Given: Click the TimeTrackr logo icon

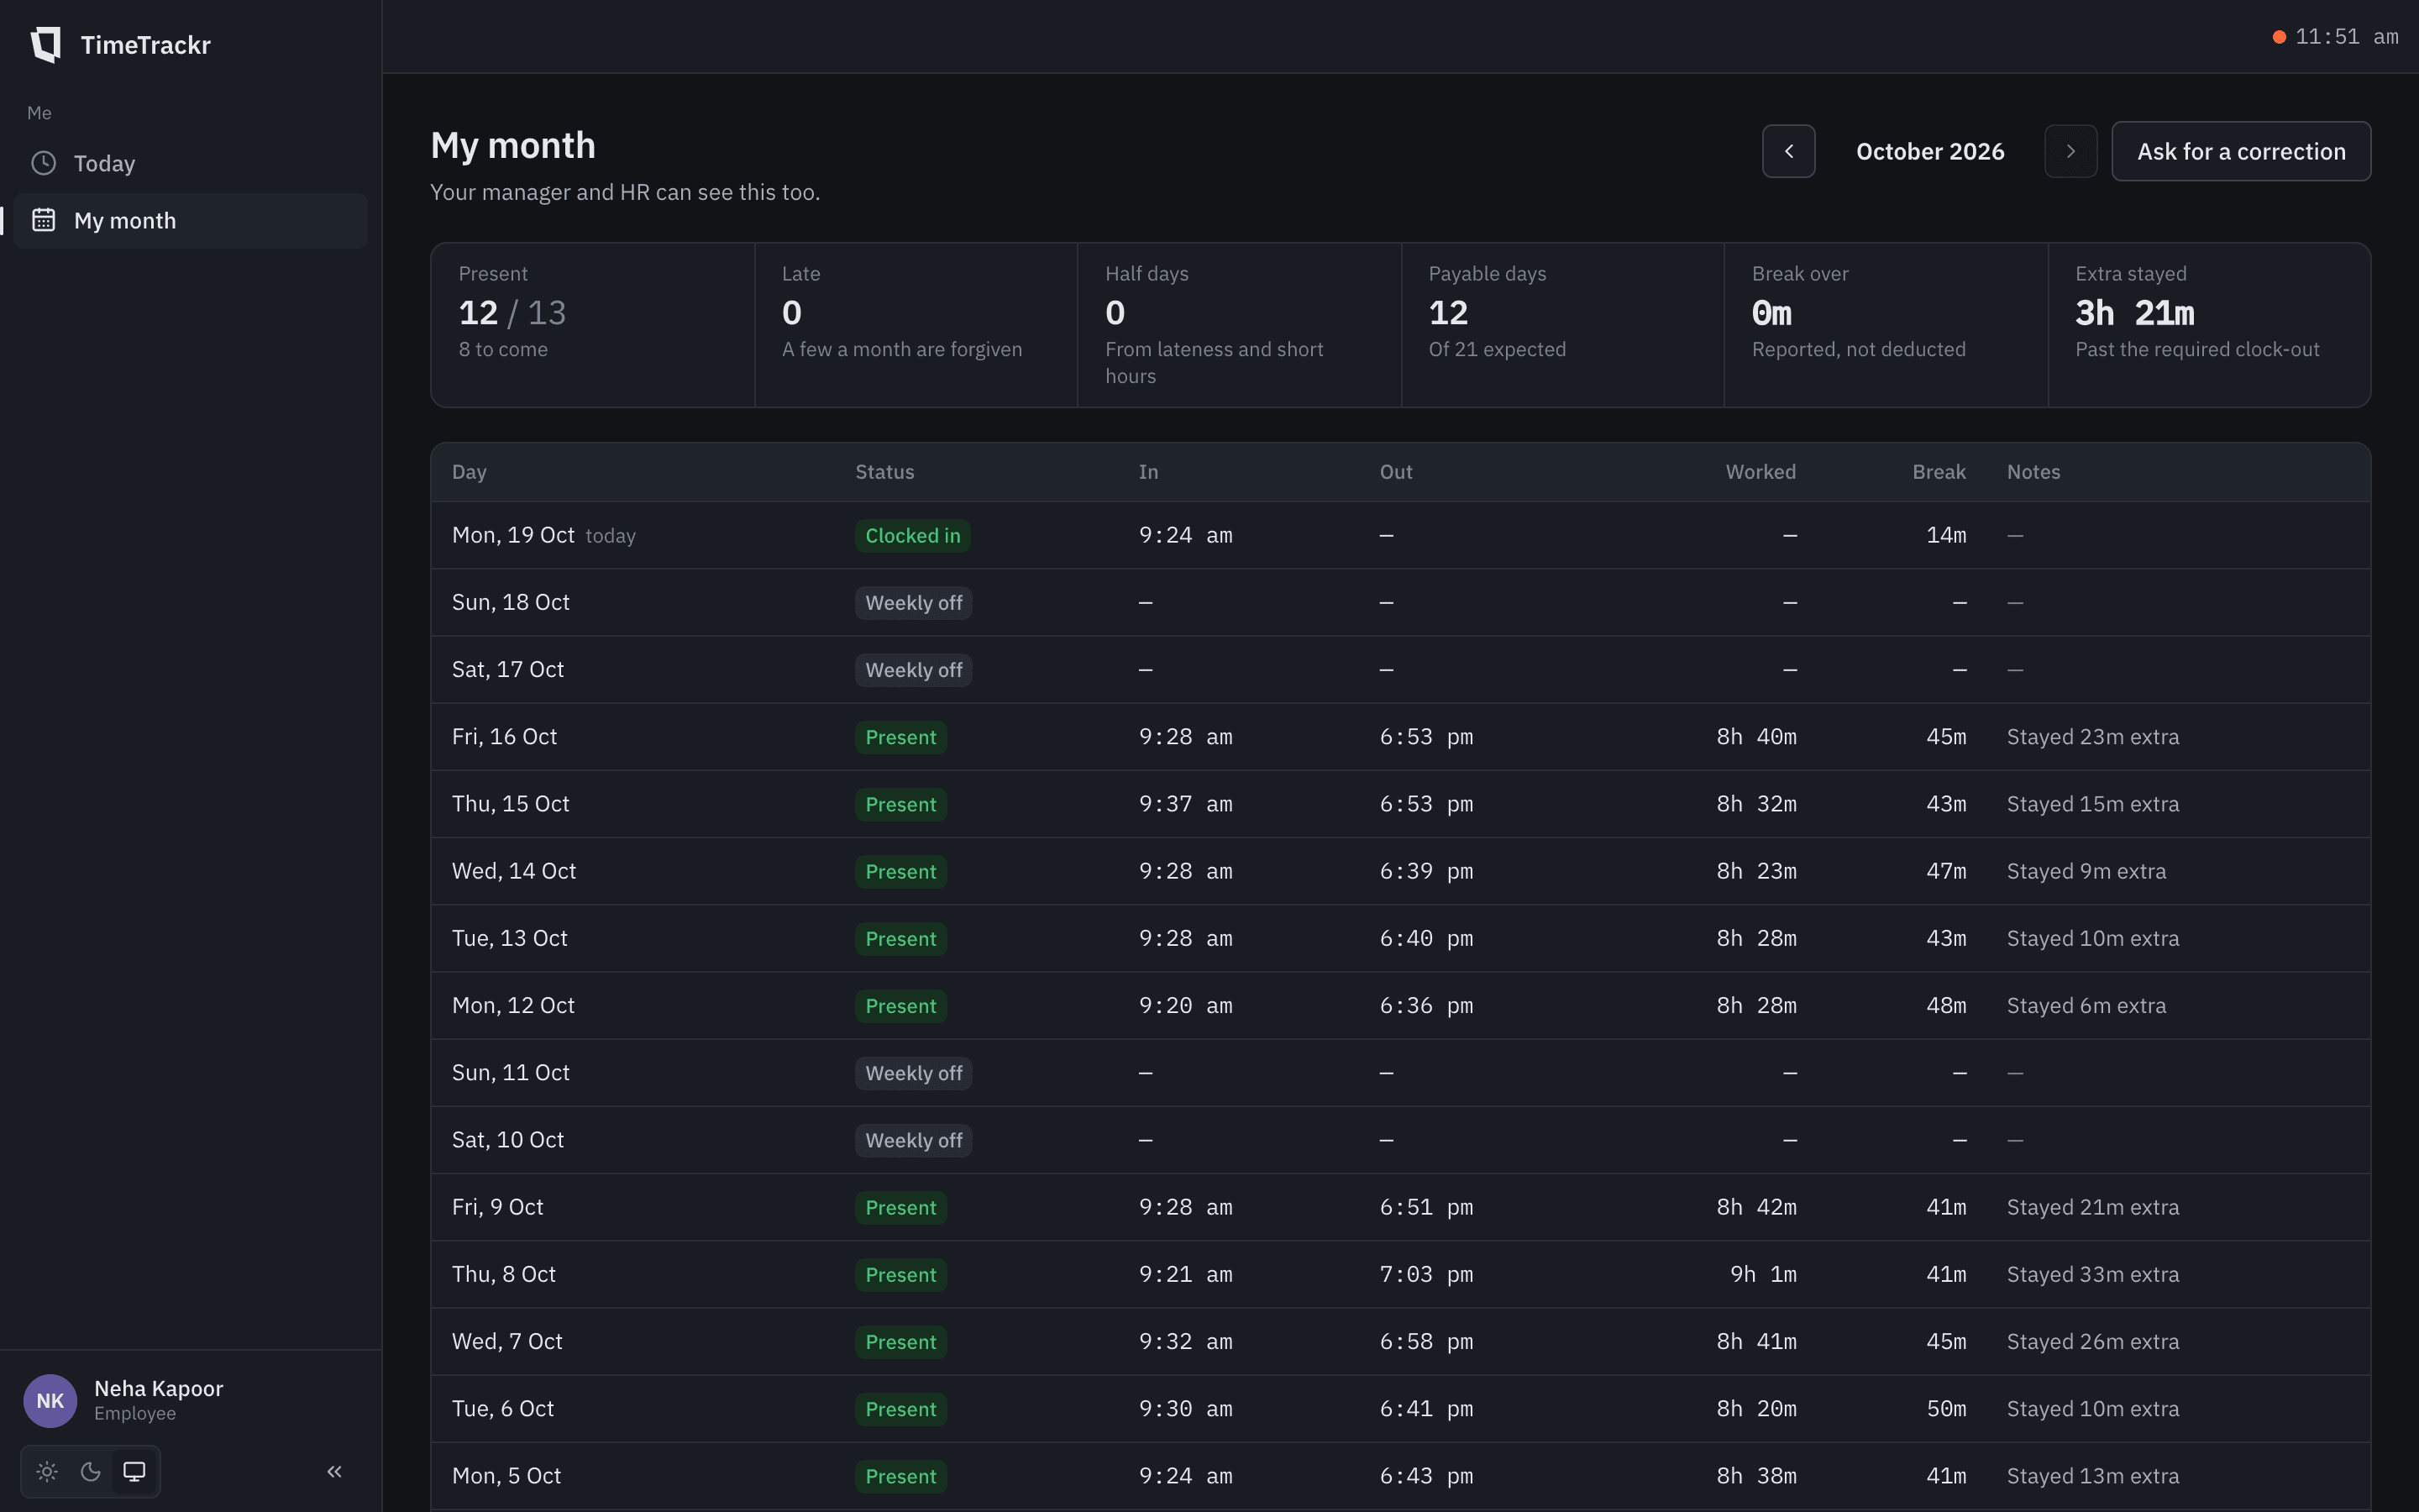Looking at the screenshot, I should click(x=46, y=45).
